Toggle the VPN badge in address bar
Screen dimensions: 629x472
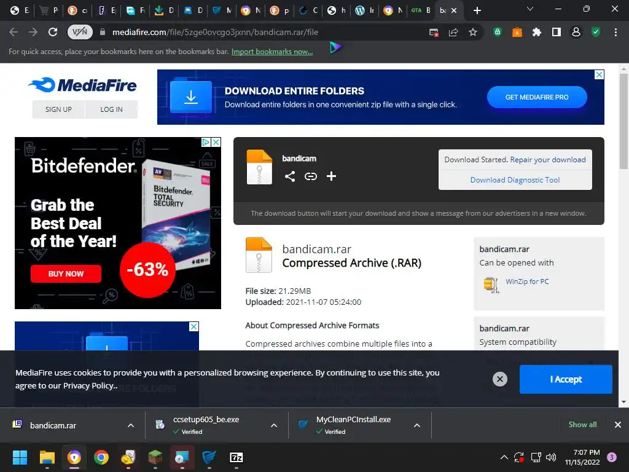click(x=80, y=32)
